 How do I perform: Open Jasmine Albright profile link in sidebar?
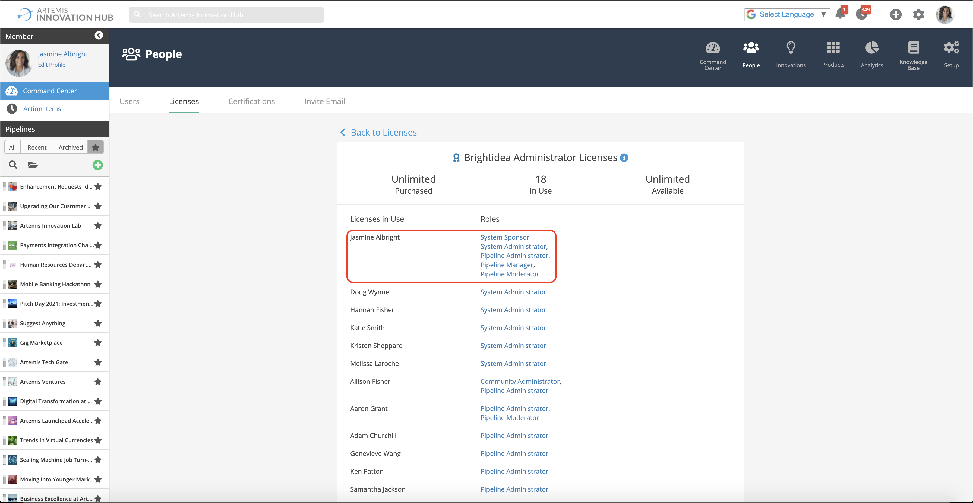coord(62,54)
